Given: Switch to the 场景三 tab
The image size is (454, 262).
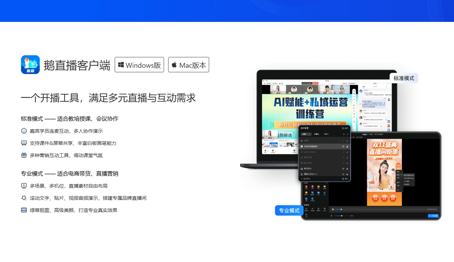Looking at the screenshot, I should [326, 134].
